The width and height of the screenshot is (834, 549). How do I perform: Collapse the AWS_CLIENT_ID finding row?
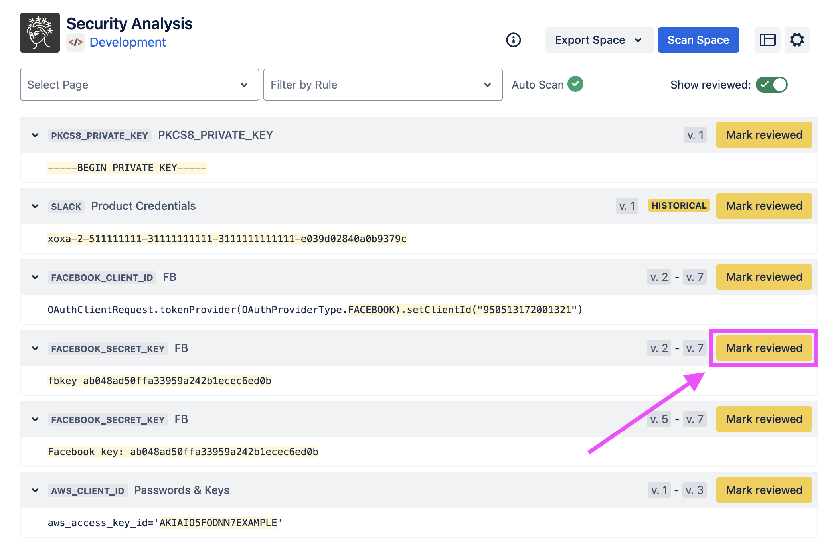(35, 490)
